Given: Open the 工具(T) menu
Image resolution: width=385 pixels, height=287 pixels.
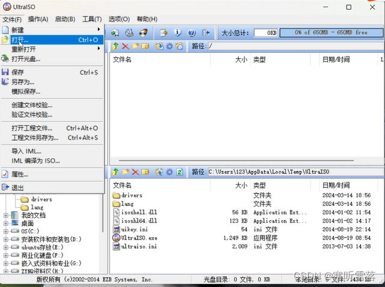Looking at the screenshot, I should click(92, 19).
